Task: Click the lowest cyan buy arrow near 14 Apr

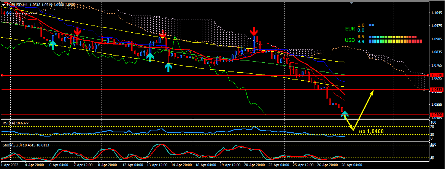Action: point(168,67)
